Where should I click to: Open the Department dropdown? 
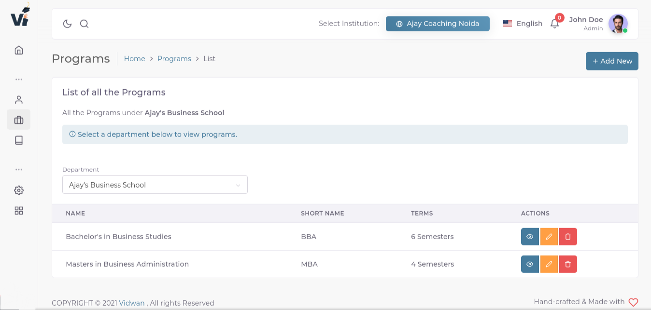coord(155,185)
